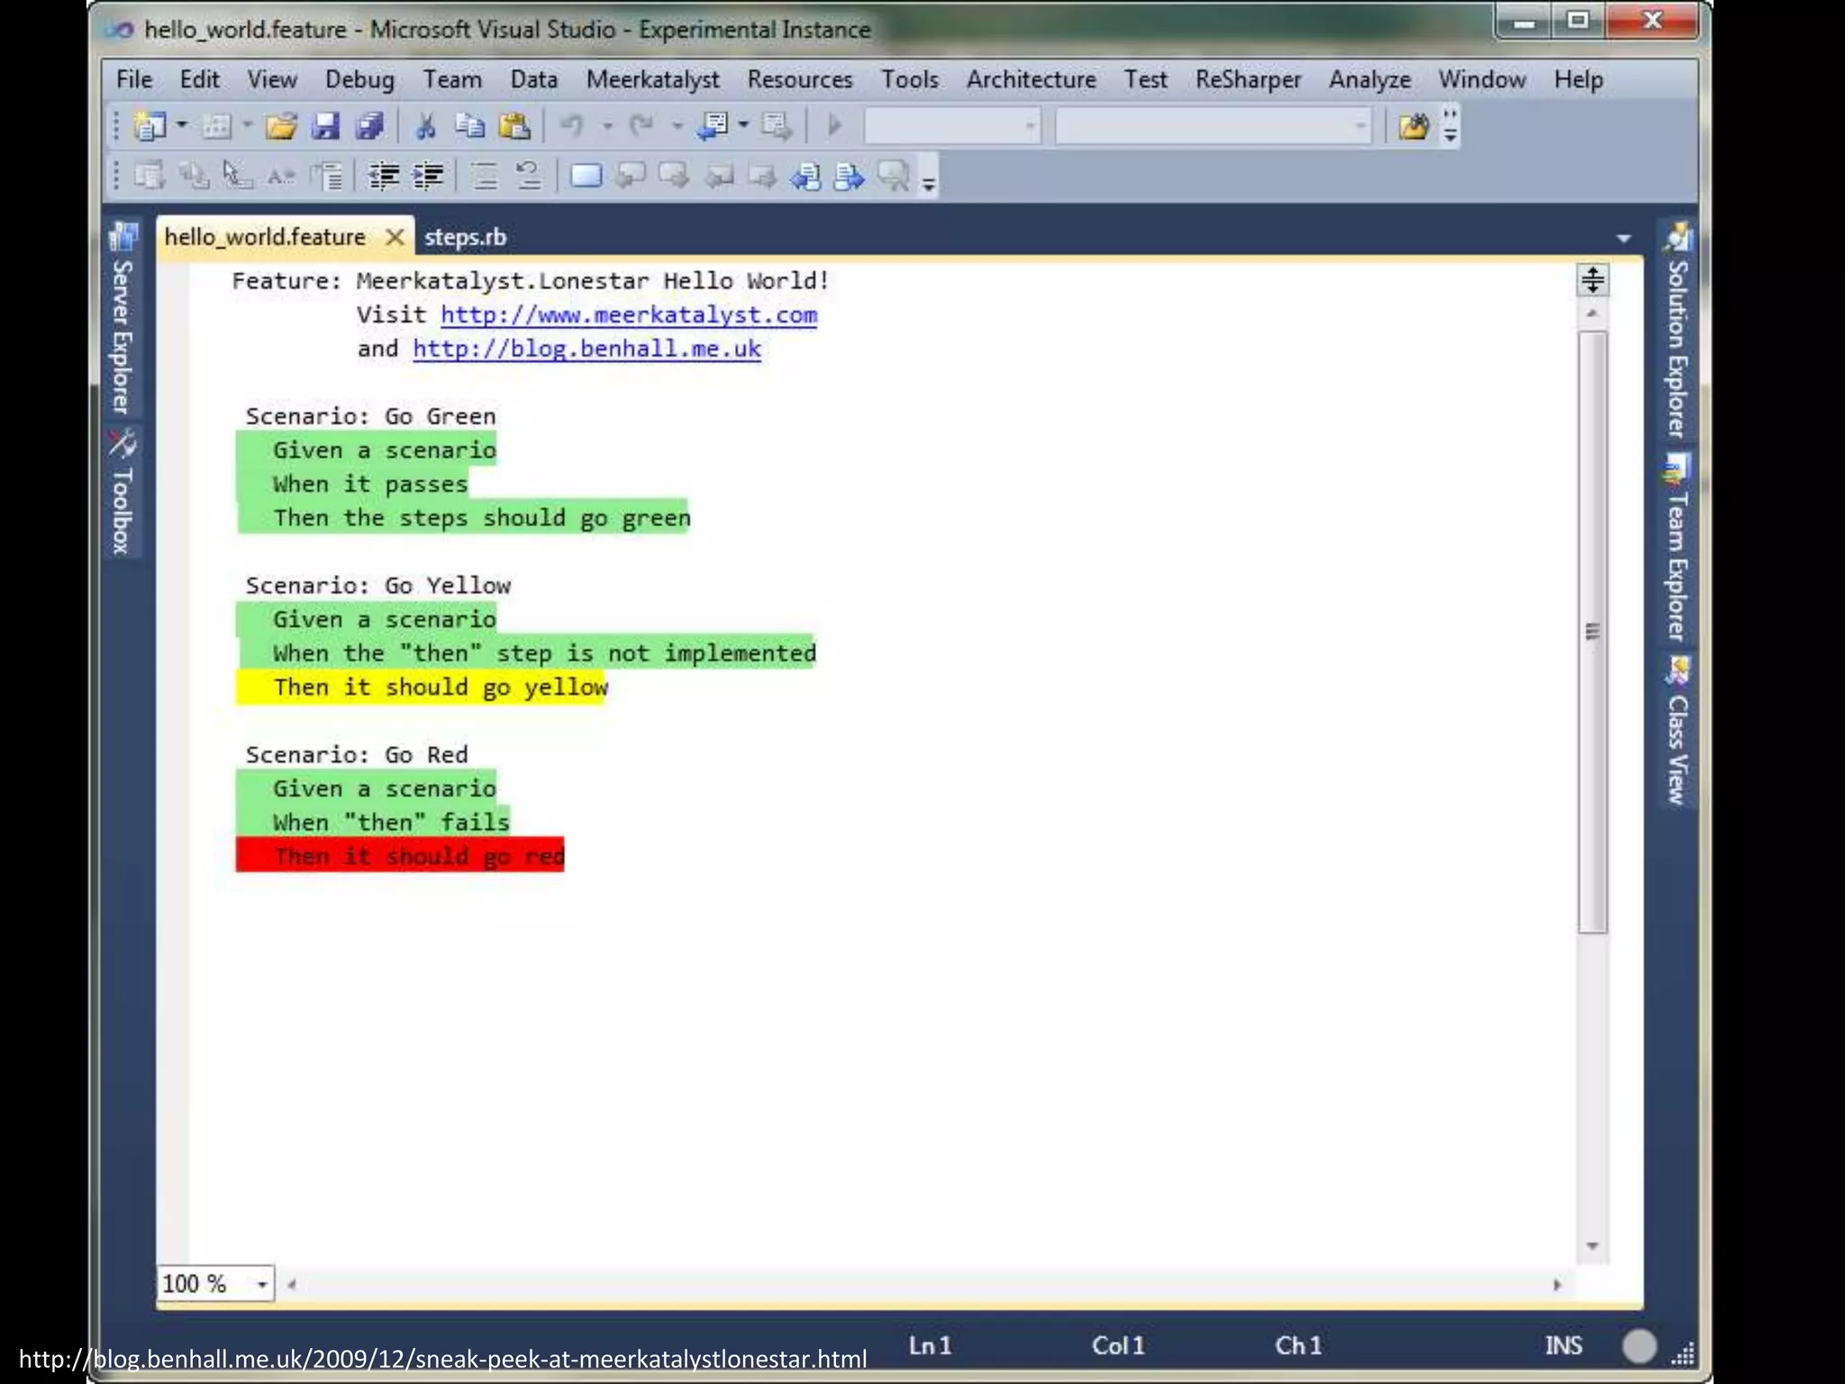Save the file with the floppy icon
The image size is (1845, 1384).
(325, 127)
